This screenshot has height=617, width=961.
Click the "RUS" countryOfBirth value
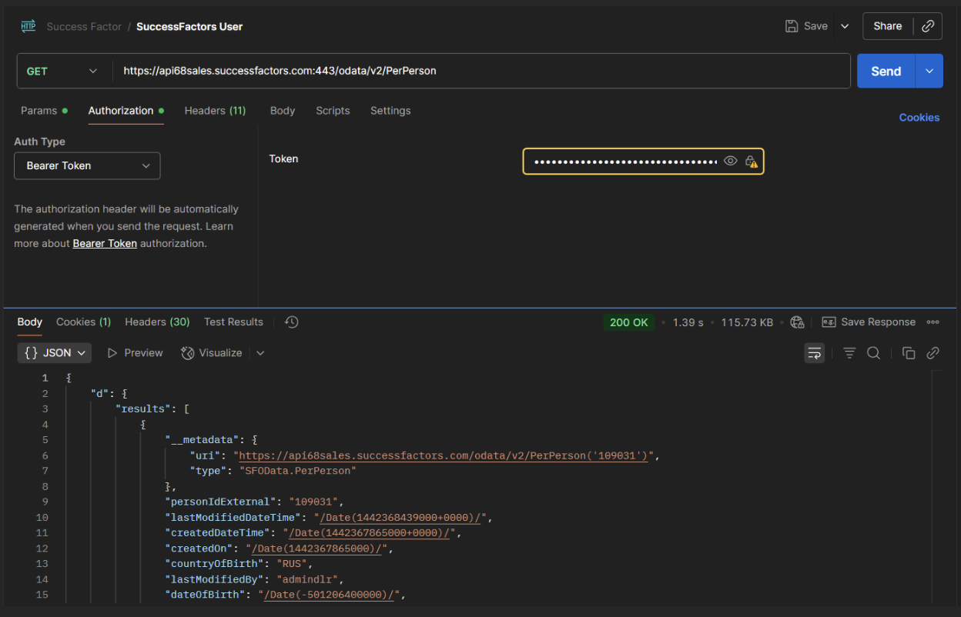click(291, 564)
